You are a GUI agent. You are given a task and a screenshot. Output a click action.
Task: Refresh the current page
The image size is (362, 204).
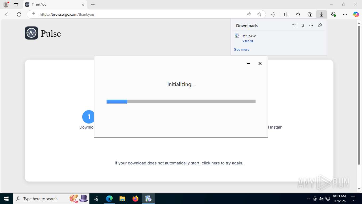click(19, 14)
